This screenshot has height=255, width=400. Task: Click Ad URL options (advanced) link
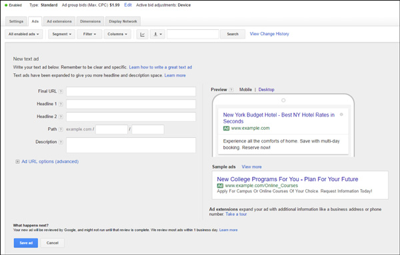[50, 162]
